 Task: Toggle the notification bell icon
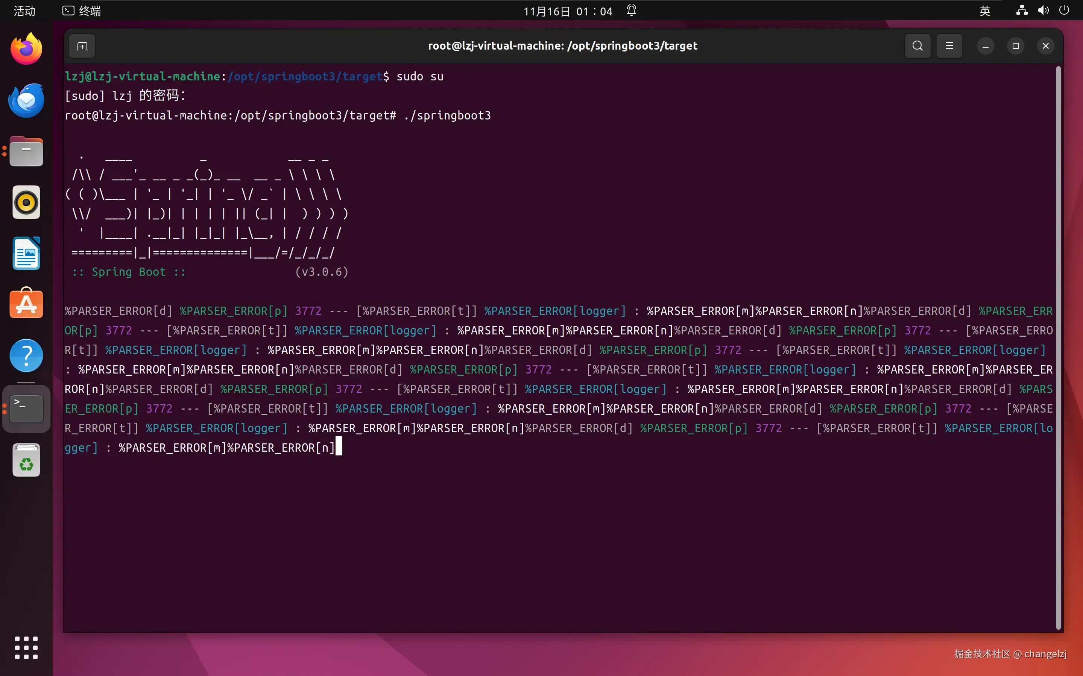pos(632,11)
